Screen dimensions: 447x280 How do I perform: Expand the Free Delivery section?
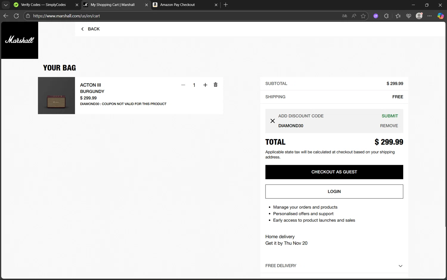(334, 266)
